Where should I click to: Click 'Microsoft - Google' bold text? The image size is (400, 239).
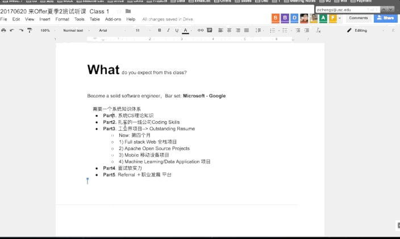(x=204, y=96)
